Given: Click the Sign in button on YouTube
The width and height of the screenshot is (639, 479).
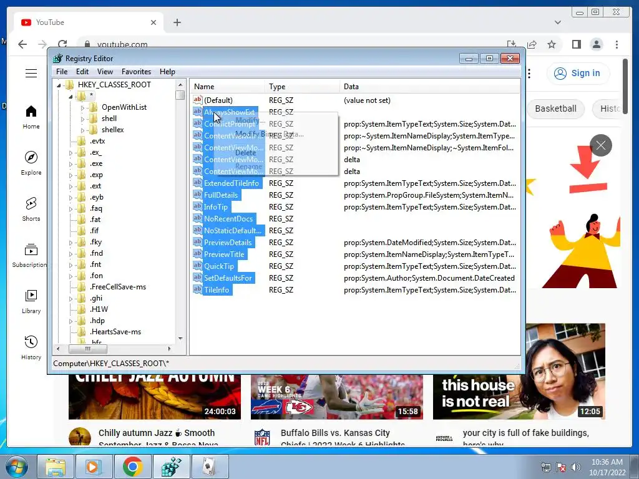Looking at the screenshot, I should pos(577,74).
